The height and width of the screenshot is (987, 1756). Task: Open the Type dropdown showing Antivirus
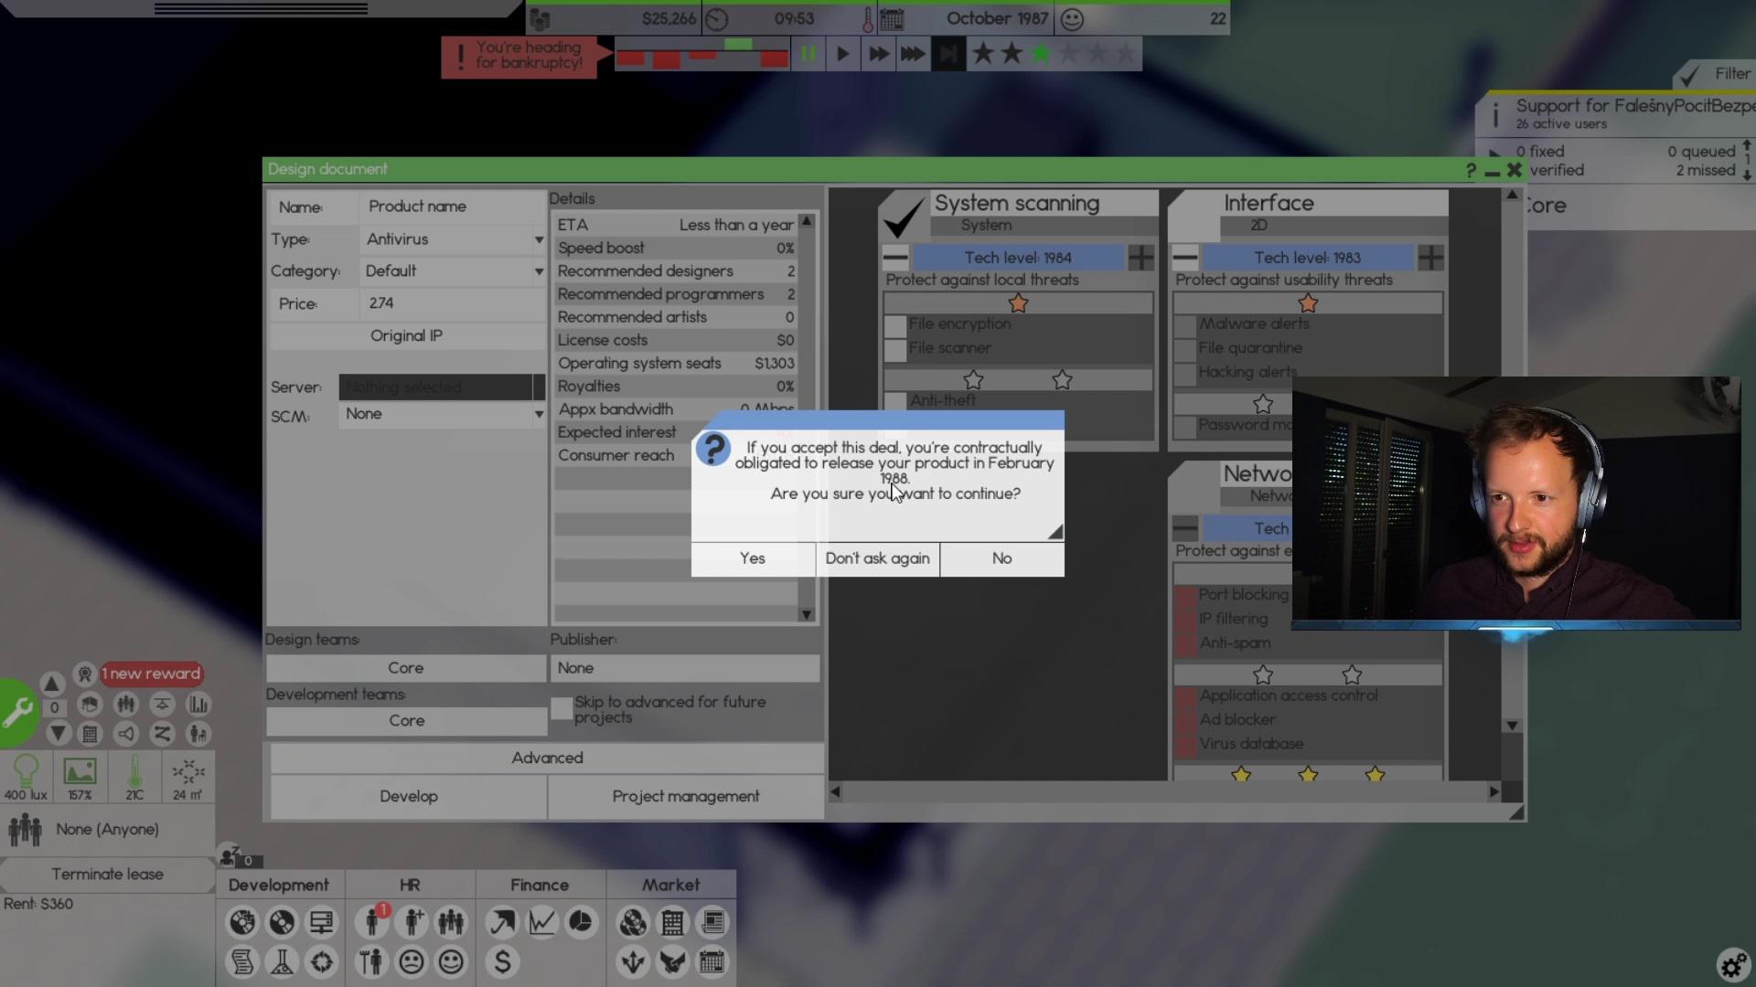click(x=454, y=239)
